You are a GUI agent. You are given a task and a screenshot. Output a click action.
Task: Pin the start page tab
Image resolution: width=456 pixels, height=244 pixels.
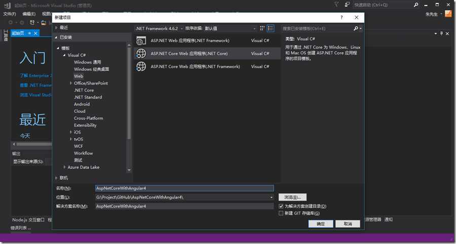(30, 33)
